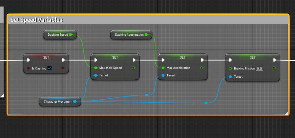Click comment box resize handle at bottom-right
Viewport: 295px width, 138px height.
point(286,113)
